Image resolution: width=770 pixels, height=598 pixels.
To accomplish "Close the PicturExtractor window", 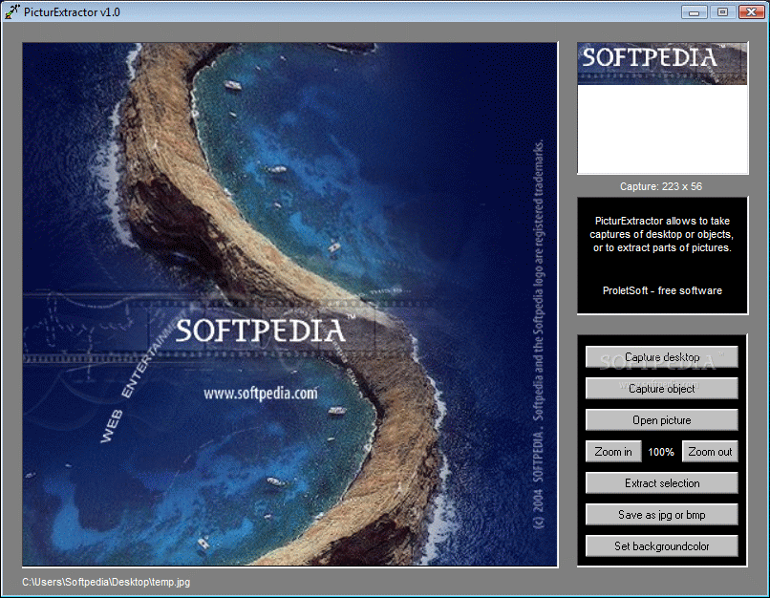I will [x=751, y=12].
